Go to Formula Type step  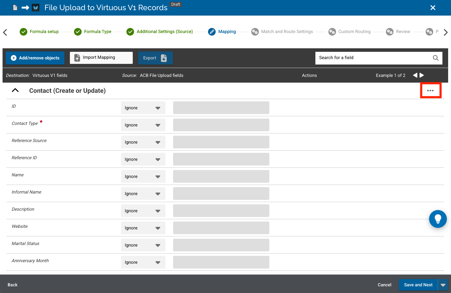[x=98, y=31]
